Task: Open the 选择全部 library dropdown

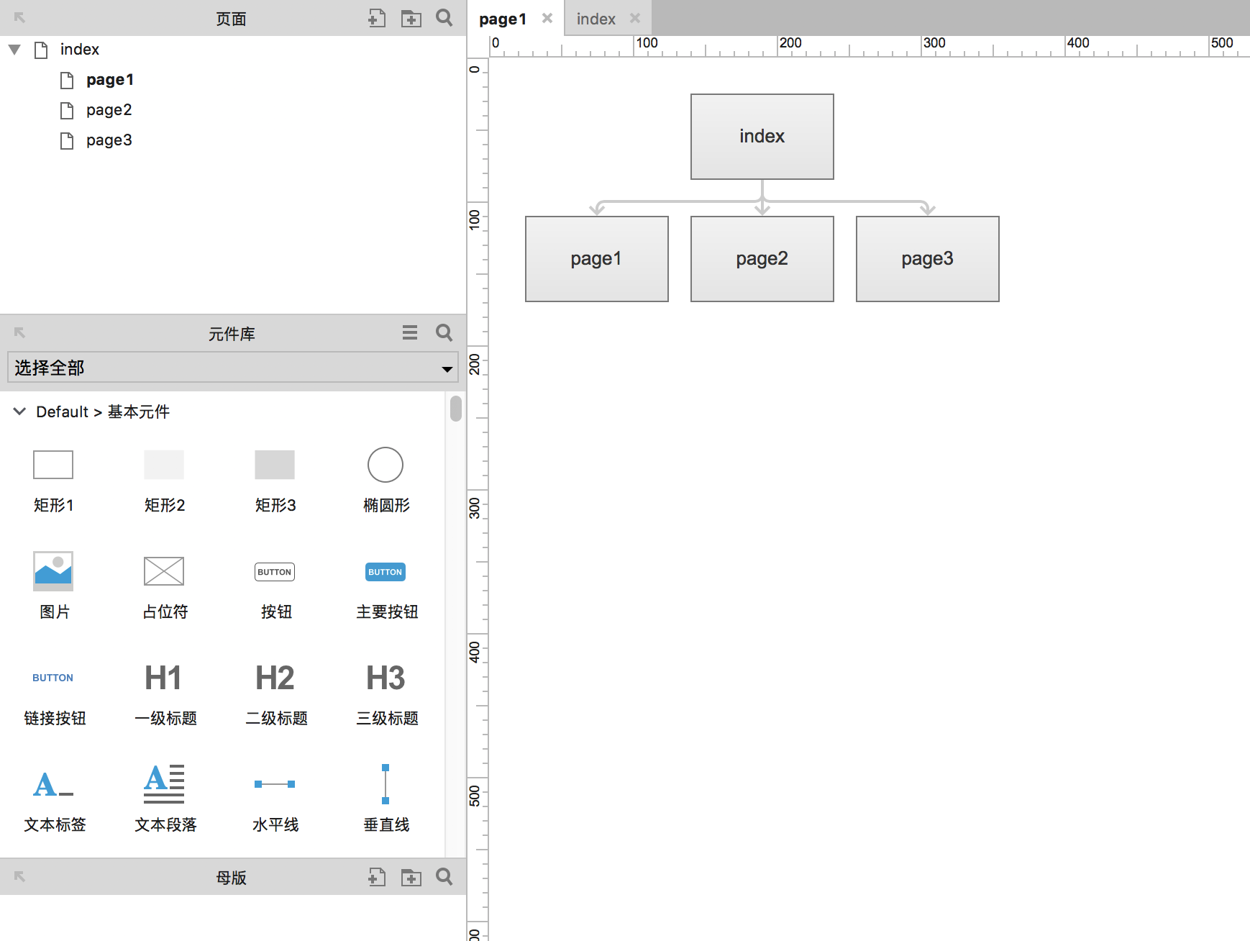Action: click(x=233, y=368)
